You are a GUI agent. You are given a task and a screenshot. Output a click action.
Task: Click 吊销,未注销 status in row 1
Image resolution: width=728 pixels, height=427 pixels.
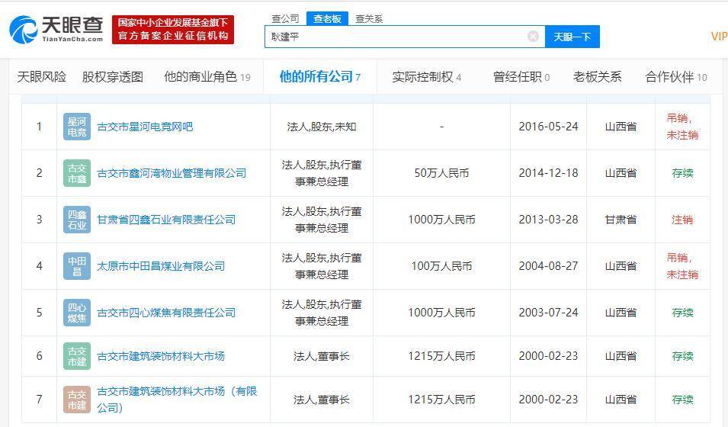click(x=682, y=127)
